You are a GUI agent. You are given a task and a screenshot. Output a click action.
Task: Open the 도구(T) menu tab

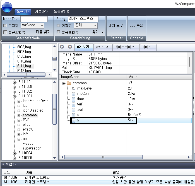click(23, 11)
